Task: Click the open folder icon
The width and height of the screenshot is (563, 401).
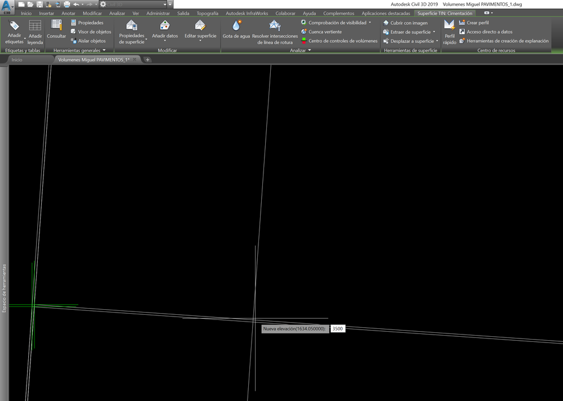Action: tap(30, 5)
